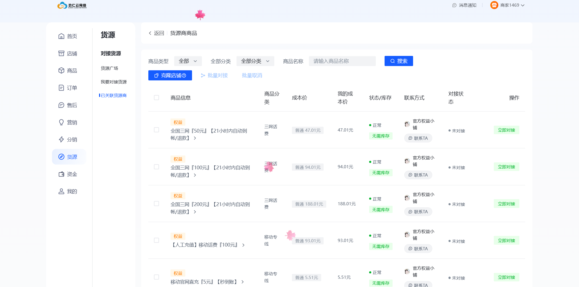The image size is (579, 287).
Task: Click the 返回 back arrow
Action: coord(150,33)
